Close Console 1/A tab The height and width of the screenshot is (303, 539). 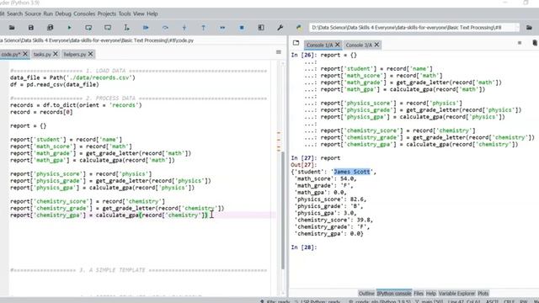tap(337, 45)
